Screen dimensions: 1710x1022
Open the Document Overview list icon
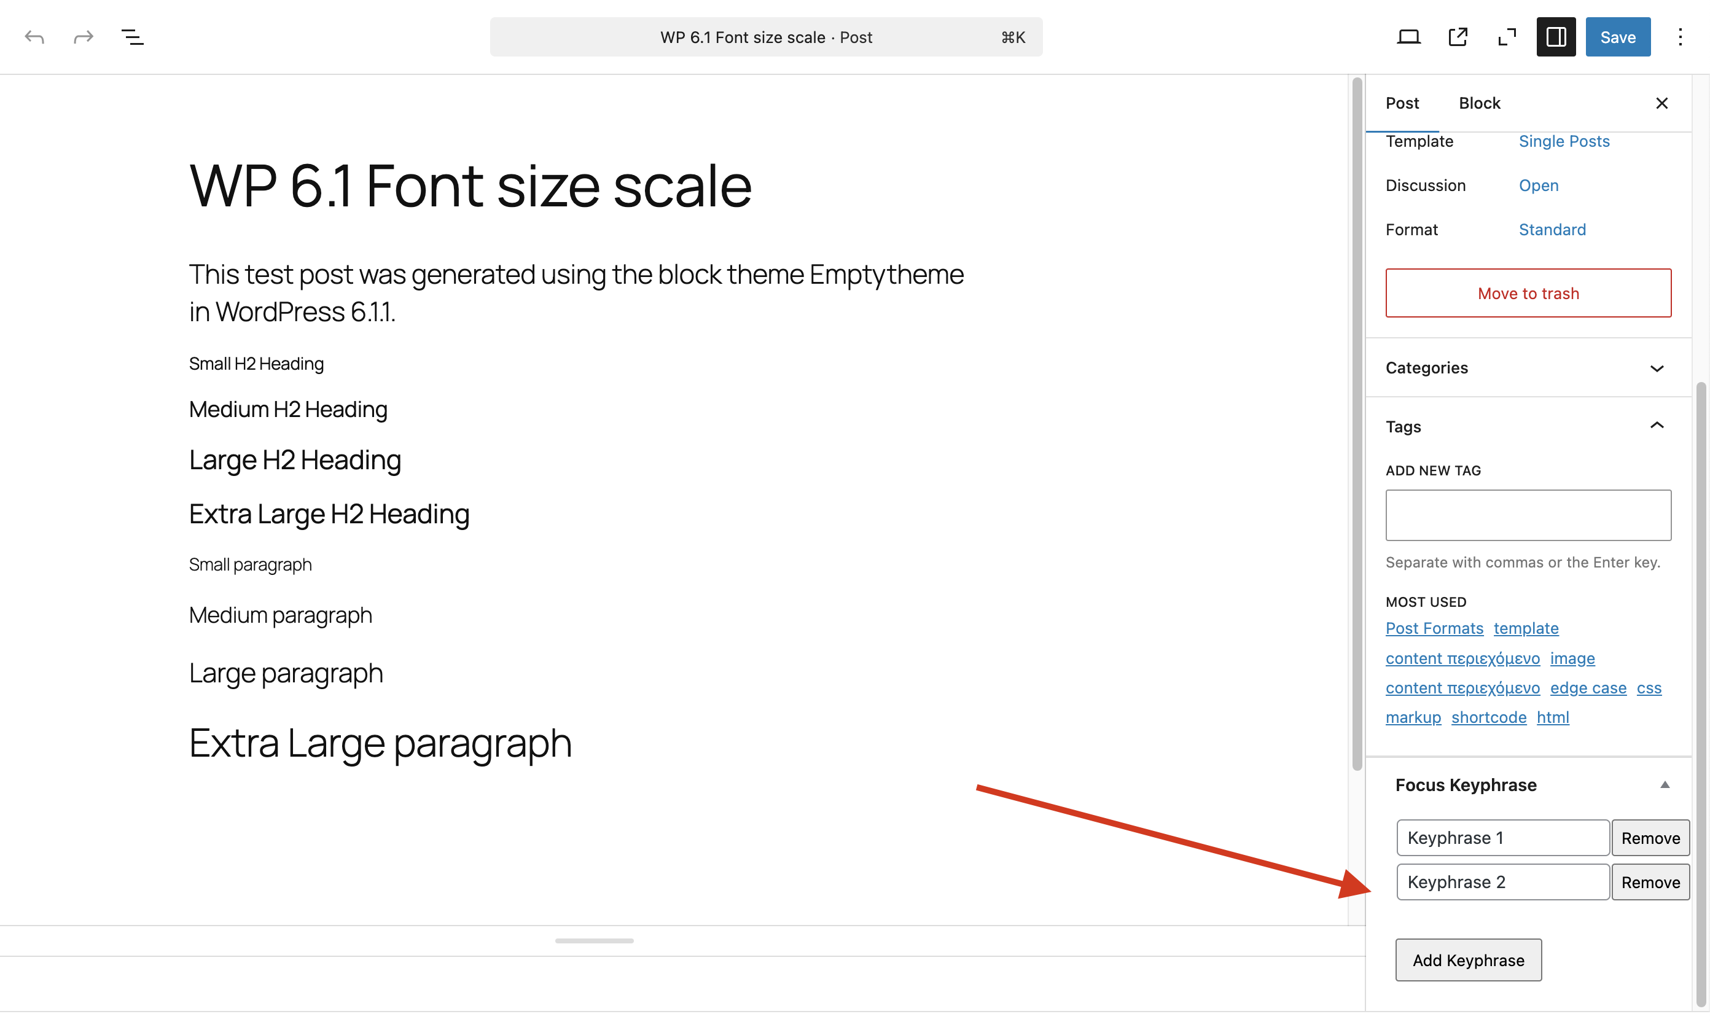pos(132,36)
